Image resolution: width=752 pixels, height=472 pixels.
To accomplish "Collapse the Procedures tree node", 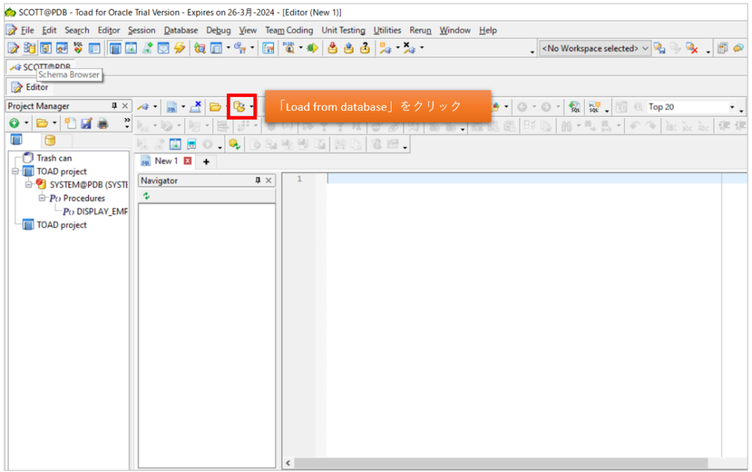I will point(42,198).
